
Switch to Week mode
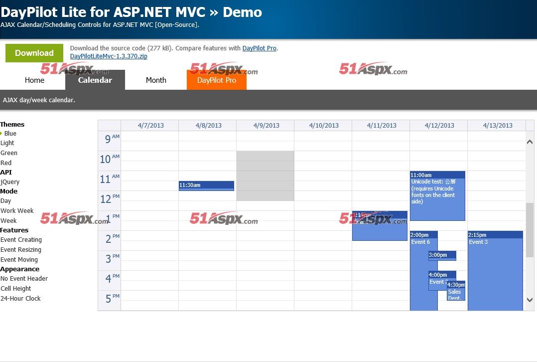click(8, 221)
